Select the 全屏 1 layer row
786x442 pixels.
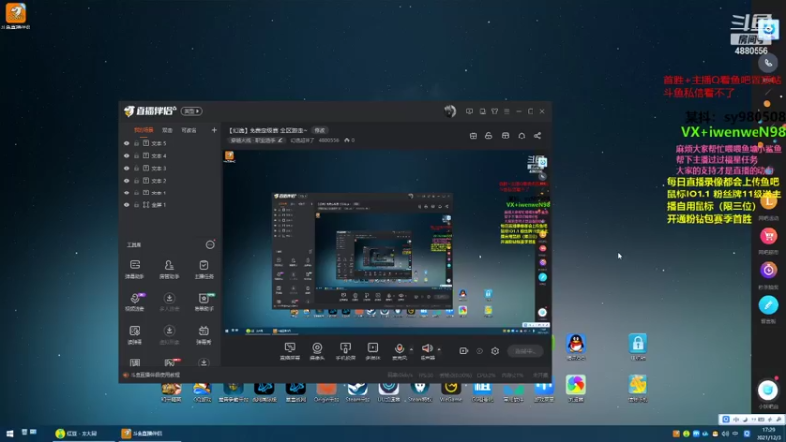click(x=170, y=205)
